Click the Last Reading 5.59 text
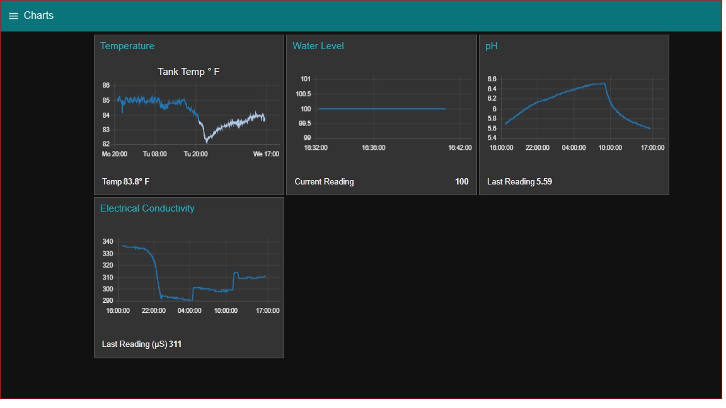 click(x=519, y=181)
